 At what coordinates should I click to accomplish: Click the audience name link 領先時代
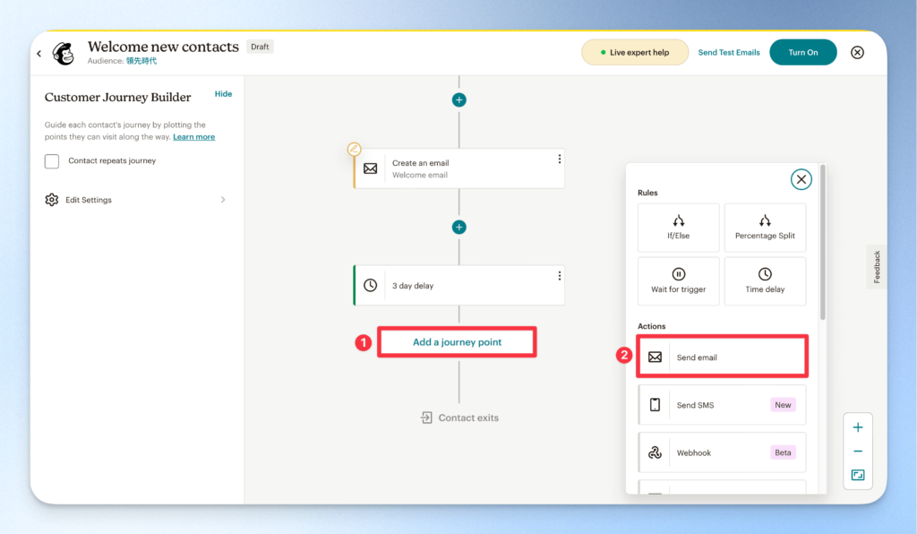tap(141, 61)
